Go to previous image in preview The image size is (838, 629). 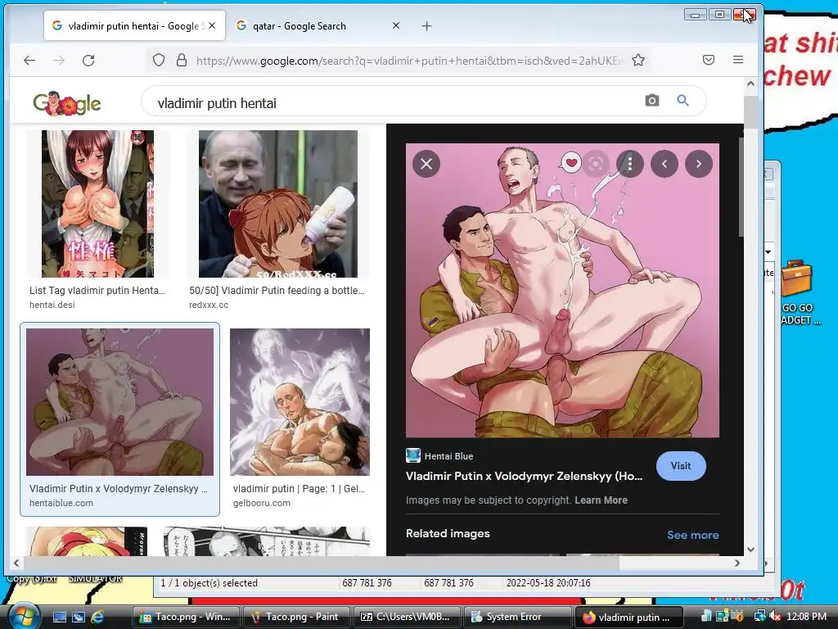click(665, 164)
